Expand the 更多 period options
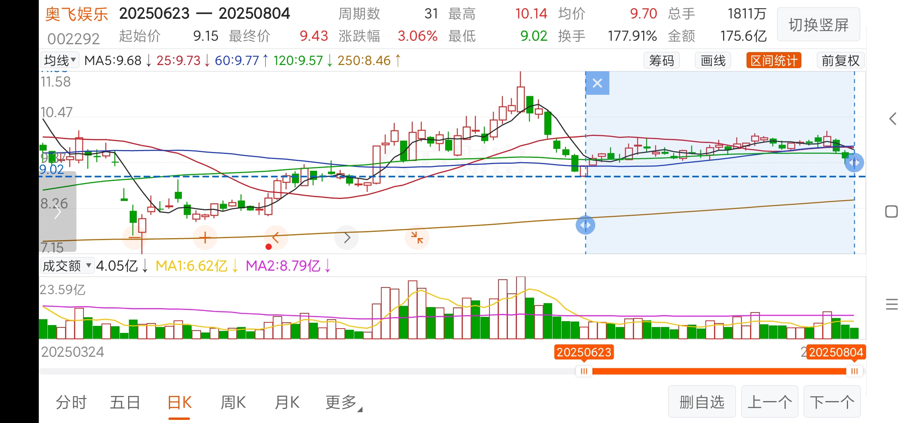Viewport: 917px width, 423px height. pos(344,402)
